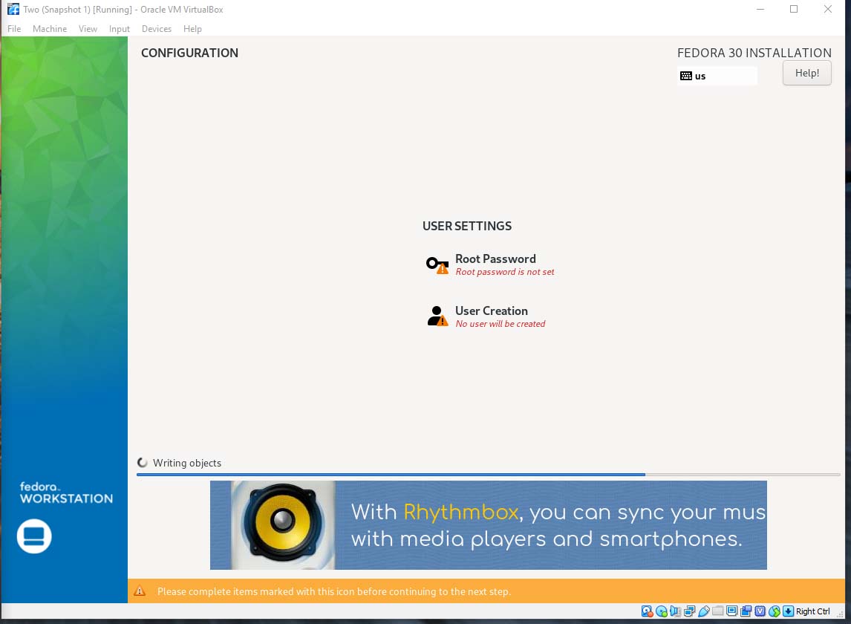Open the Help menu
The width and height of the screenshot is (851, 624).
pyautogui.click(x=192, y=29)
